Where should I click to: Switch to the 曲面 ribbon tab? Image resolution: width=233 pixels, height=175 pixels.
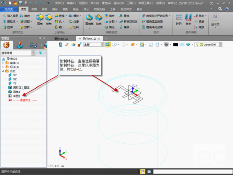click(34, 8)
